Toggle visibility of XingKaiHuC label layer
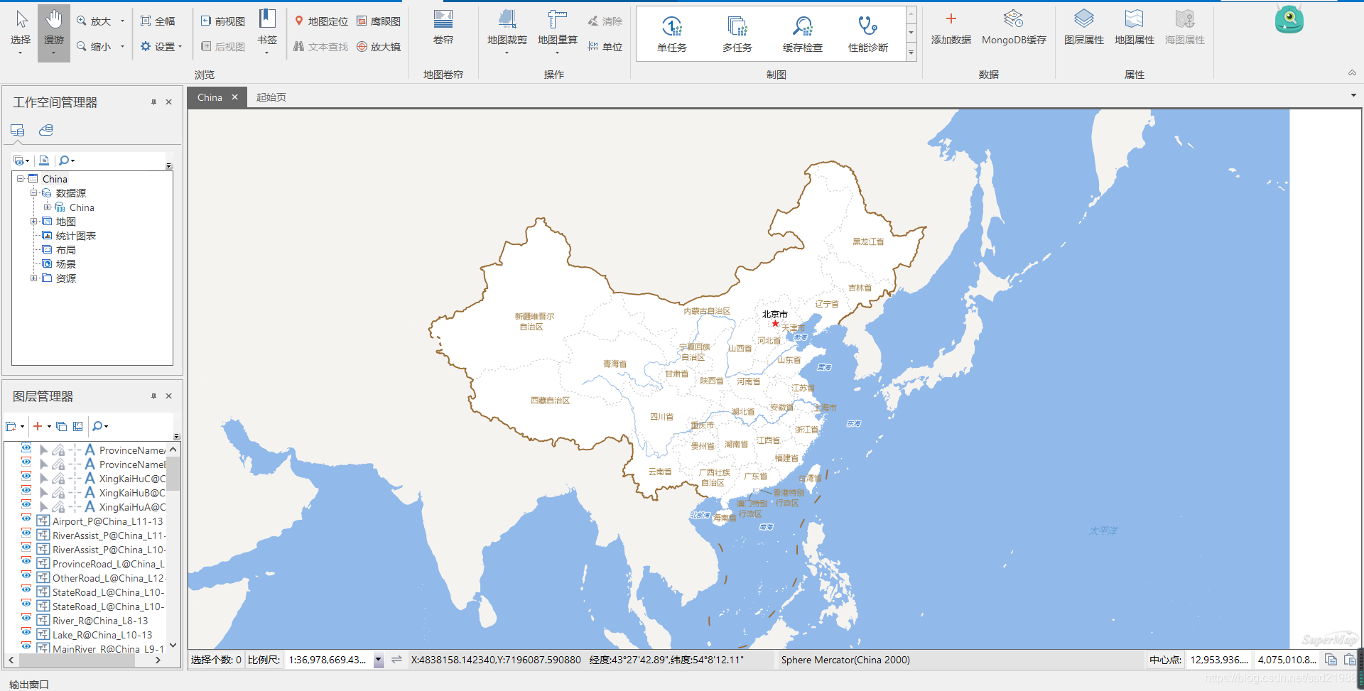This screenshot has height=691, width=1364. tap(26, 476)
